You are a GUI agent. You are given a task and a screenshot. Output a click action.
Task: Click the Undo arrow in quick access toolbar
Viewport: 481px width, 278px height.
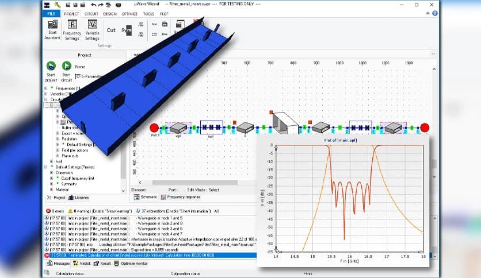click(93, 5)
